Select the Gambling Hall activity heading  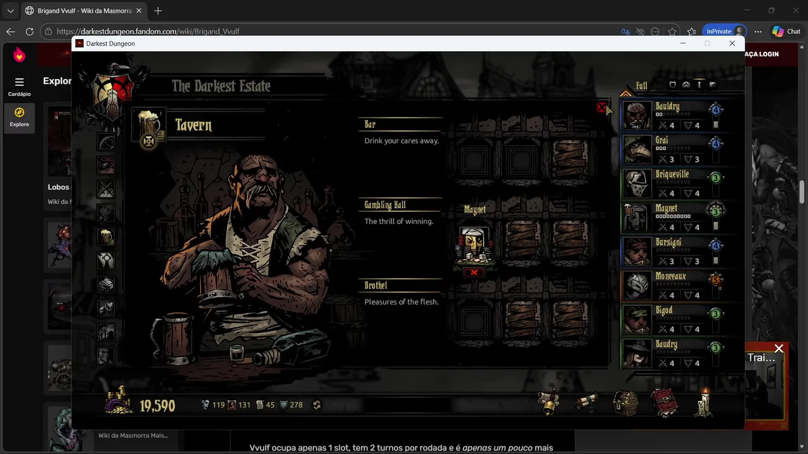click(x=385, y=205)
